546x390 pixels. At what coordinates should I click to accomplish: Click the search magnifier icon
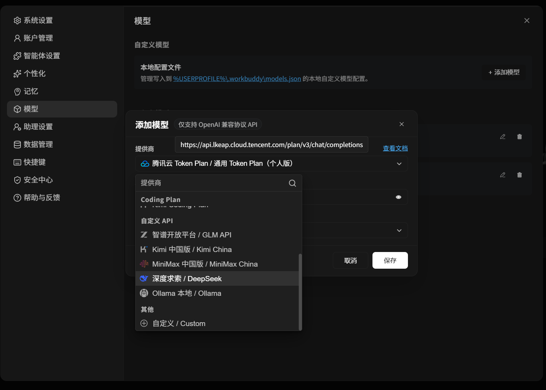(x=292, y=183)
